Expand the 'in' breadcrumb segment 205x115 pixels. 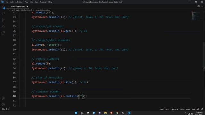pos(9,10)
